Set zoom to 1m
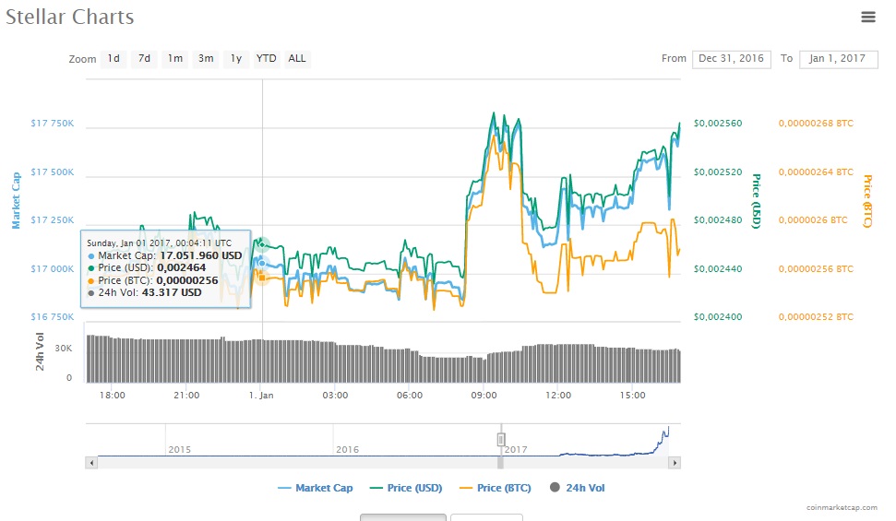 tap(174, 58)
